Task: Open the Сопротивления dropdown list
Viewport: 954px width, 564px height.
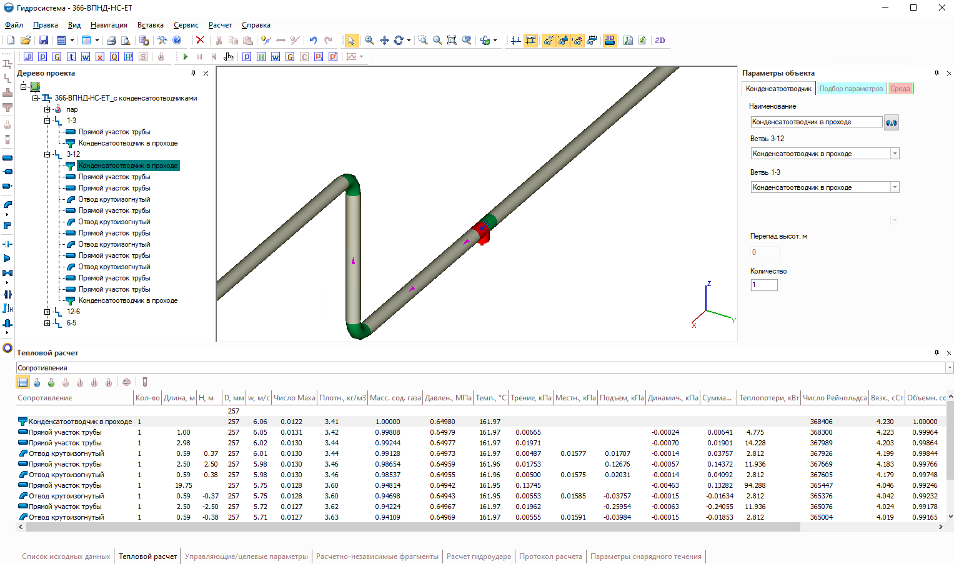Action: click(949, 368)
